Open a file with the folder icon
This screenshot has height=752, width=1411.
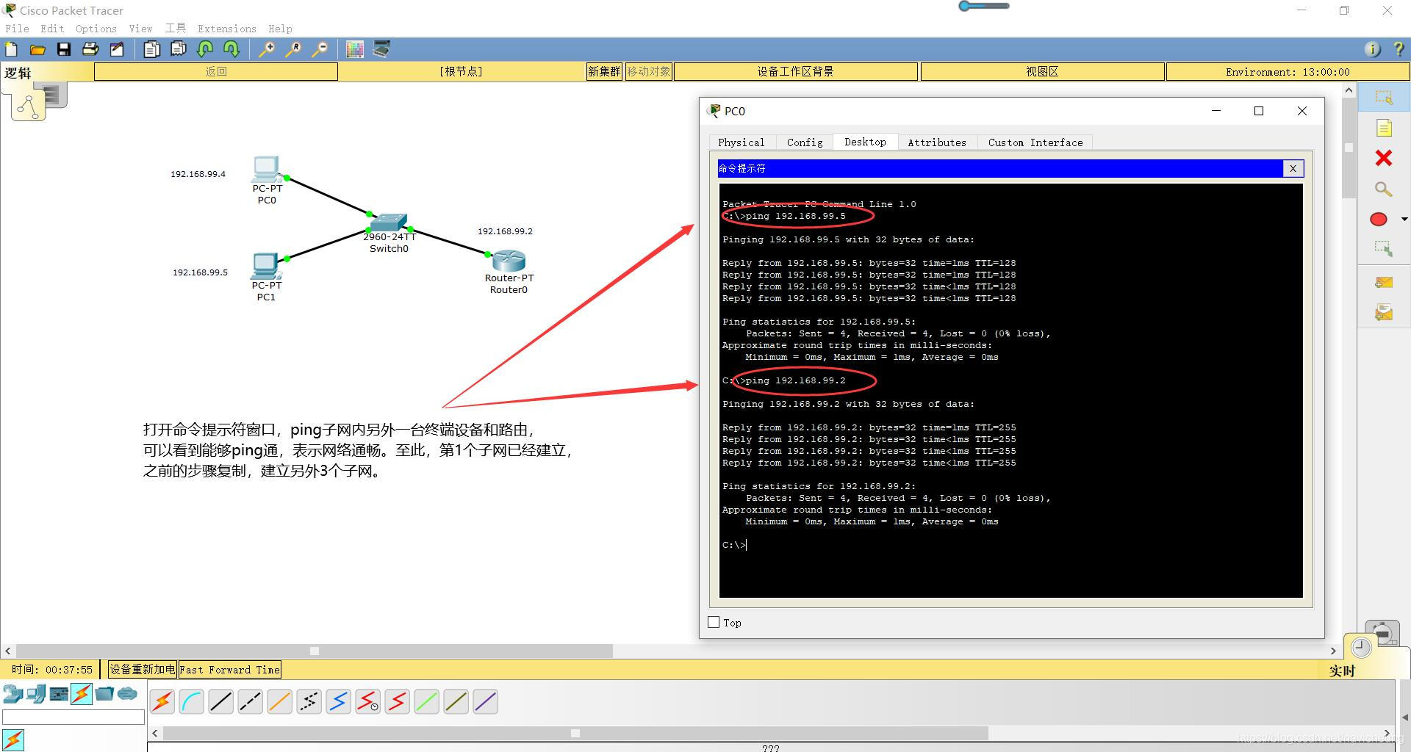pos(37,49)
